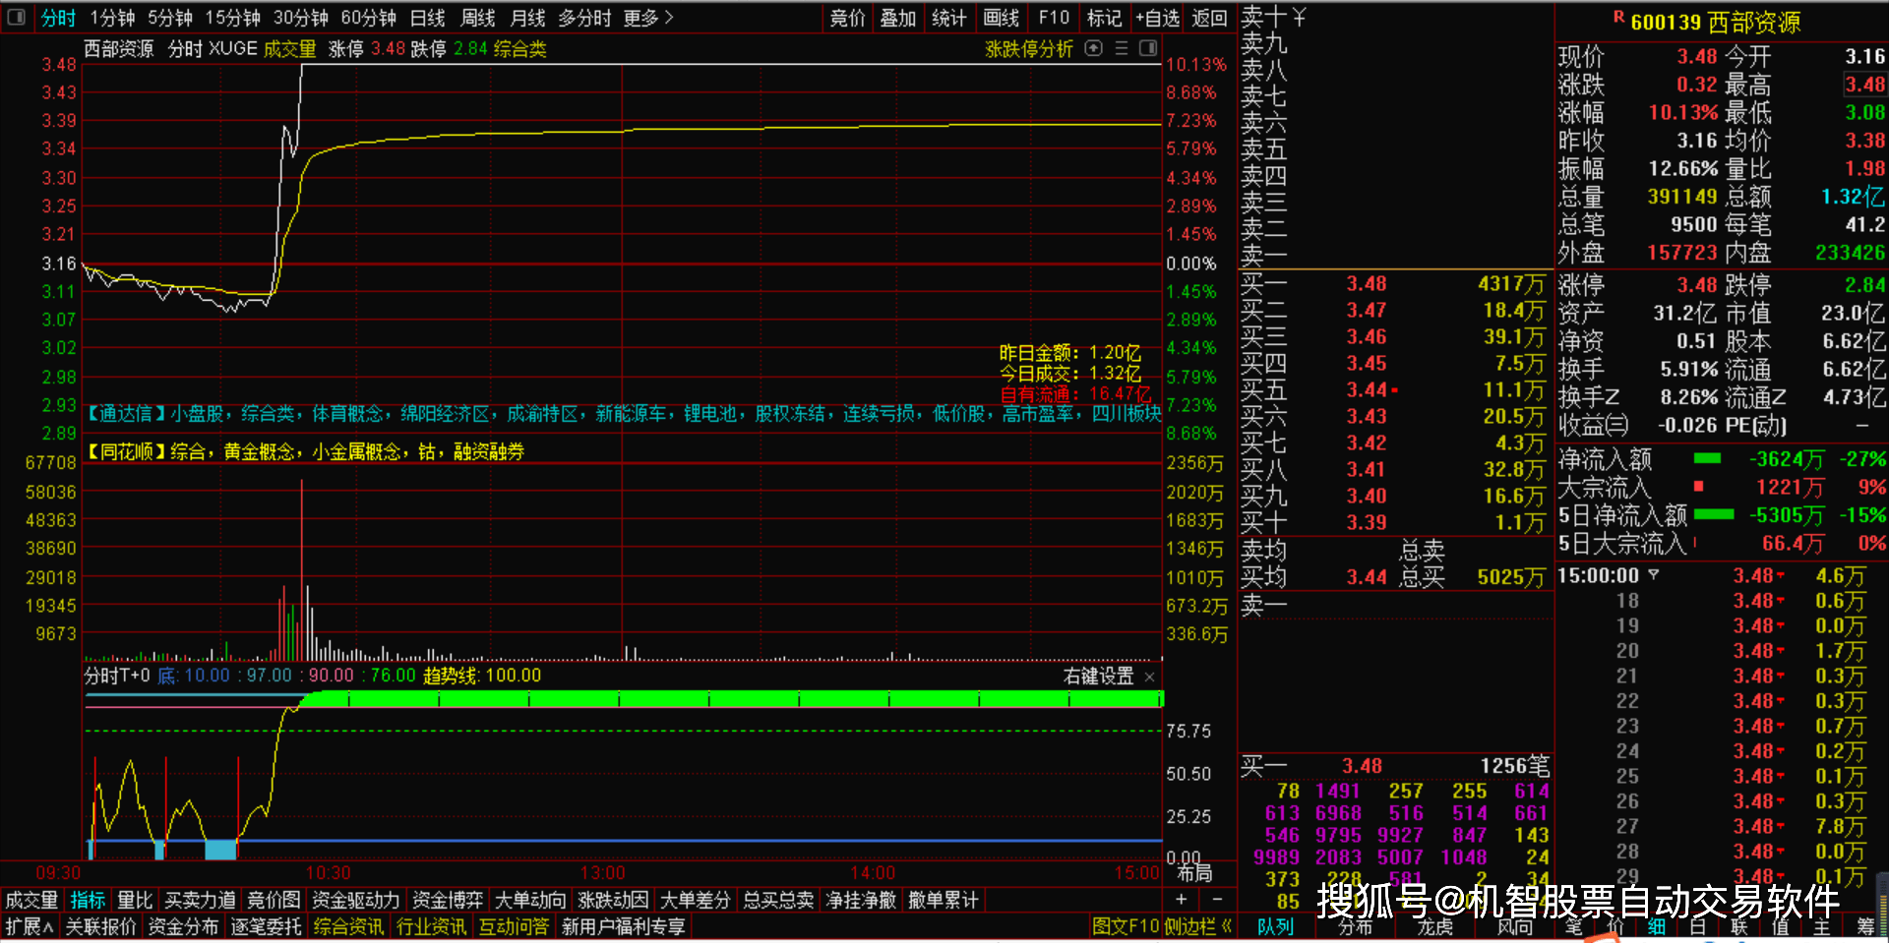Screen dimensions: 1889x943
Task: Expand the 更多 period menu
Action: [648, 18]
